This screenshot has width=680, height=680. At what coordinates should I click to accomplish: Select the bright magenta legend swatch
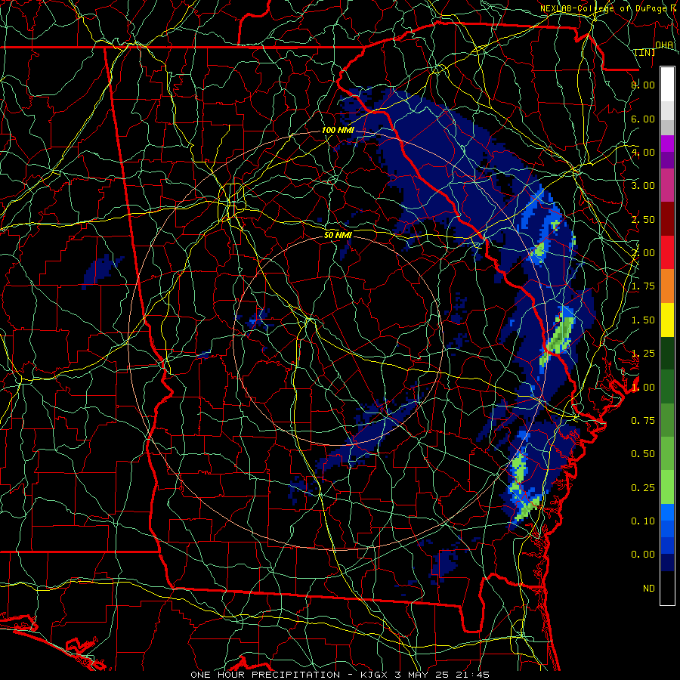tap(667, 144)
